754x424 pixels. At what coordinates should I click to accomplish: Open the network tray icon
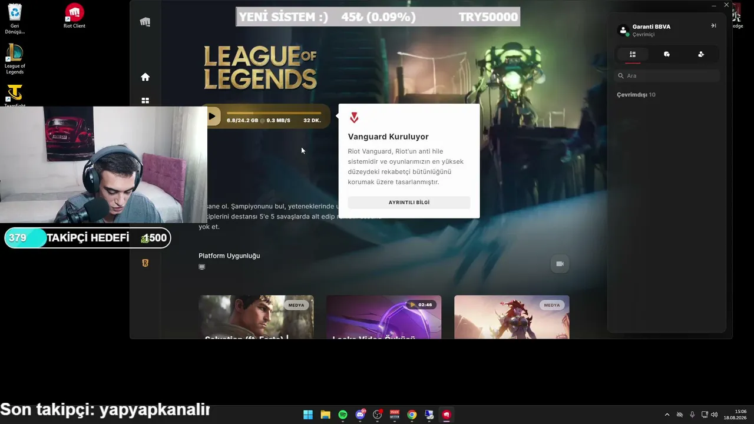(705, 415)
